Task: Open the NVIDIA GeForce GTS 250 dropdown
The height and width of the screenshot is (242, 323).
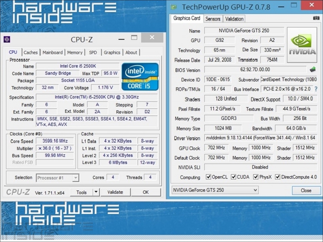Action: click(255, 190)
